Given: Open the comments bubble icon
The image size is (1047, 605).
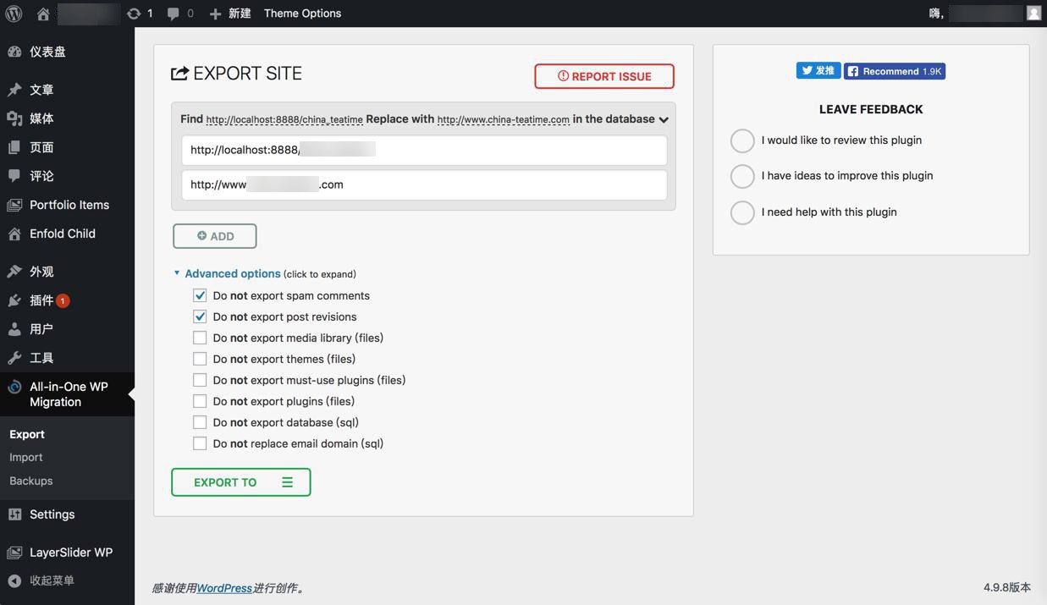Looking at the screenshot, I should pyautogui.click(x=174, y=14).
